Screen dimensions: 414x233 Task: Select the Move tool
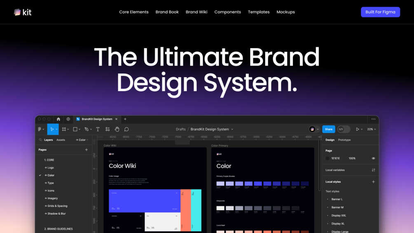point(52,129)
